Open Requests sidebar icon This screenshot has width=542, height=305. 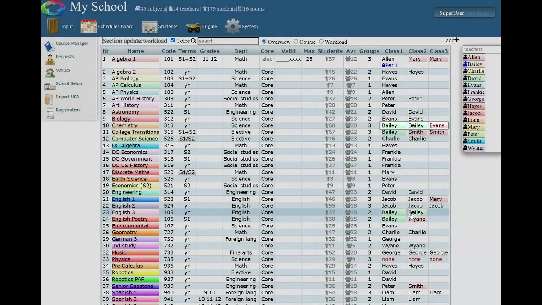tap(50, 59)
